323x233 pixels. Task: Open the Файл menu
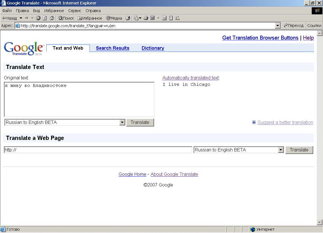[x=7, y=11]
